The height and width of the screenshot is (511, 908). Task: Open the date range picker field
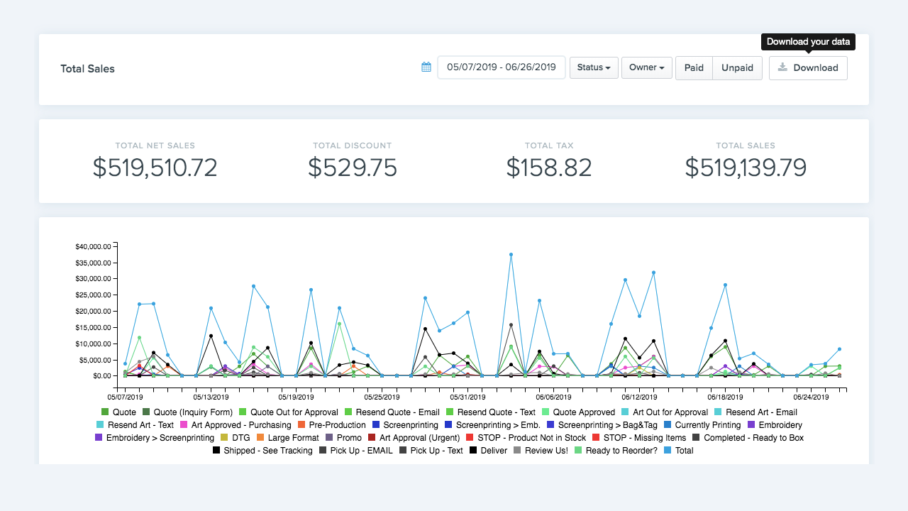502,67
